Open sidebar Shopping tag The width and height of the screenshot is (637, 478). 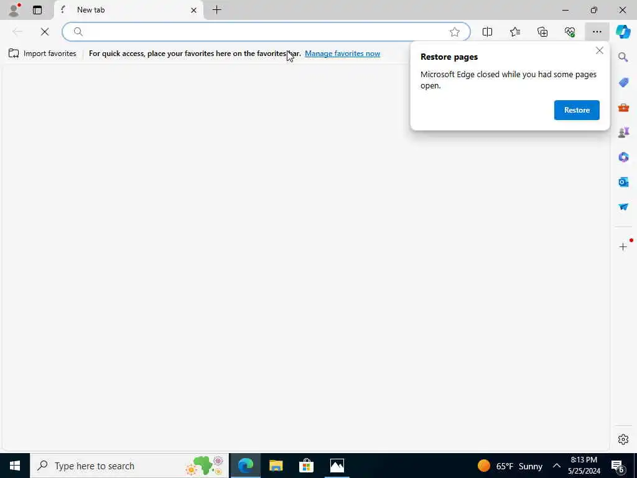[x=623, y=82]
